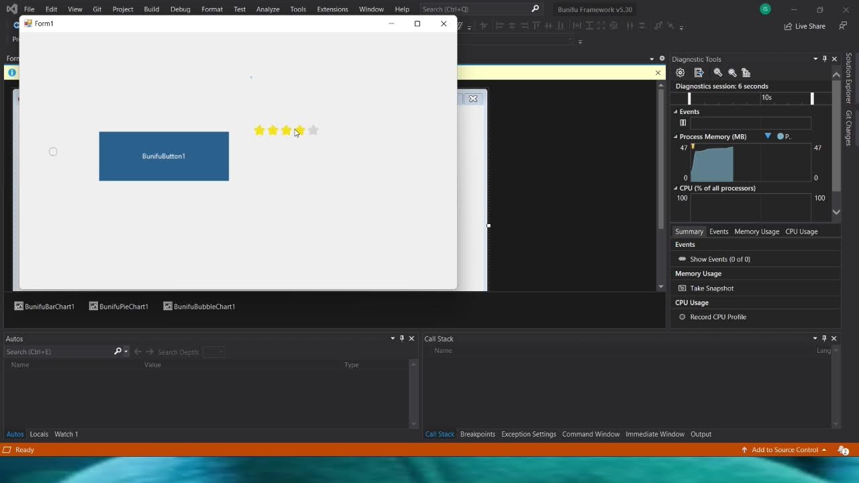Open the Call Stack window options dropdown

[x=815, y=338]
